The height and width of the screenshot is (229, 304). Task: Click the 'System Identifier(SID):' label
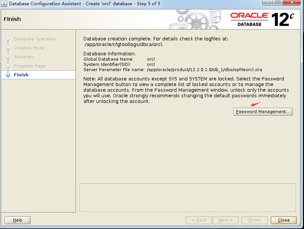(x=107, y=64)
